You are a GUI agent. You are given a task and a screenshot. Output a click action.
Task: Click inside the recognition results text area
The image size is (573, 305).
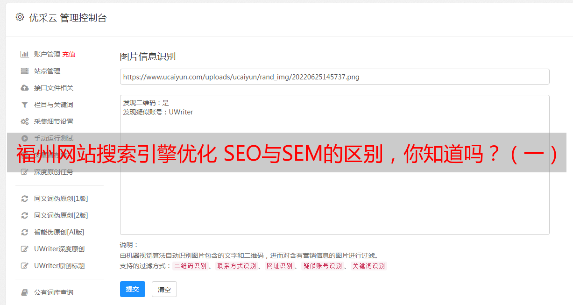[334, 165]
